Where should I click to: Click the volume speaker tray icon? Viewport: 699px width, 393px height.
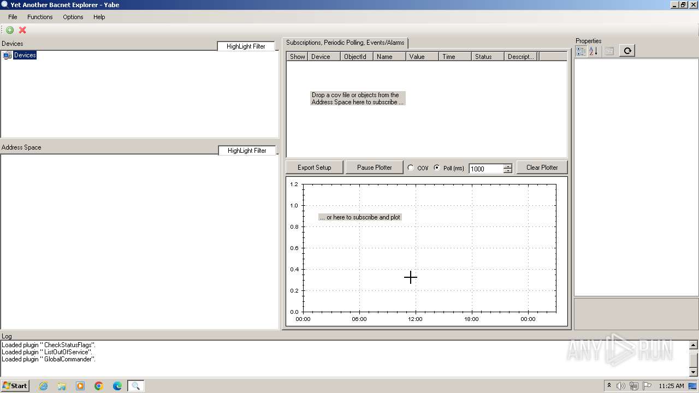(621, 386)
